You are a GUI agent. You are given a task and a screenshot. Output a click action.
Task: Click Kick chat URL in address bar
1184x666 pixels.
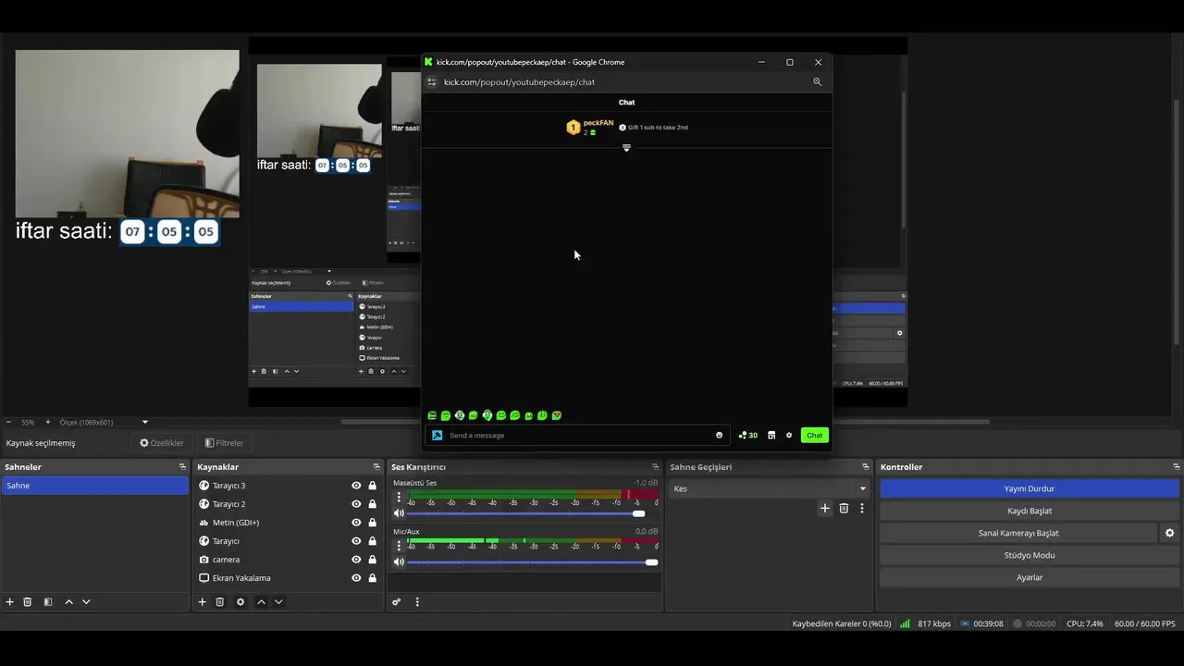pos(519,81)
